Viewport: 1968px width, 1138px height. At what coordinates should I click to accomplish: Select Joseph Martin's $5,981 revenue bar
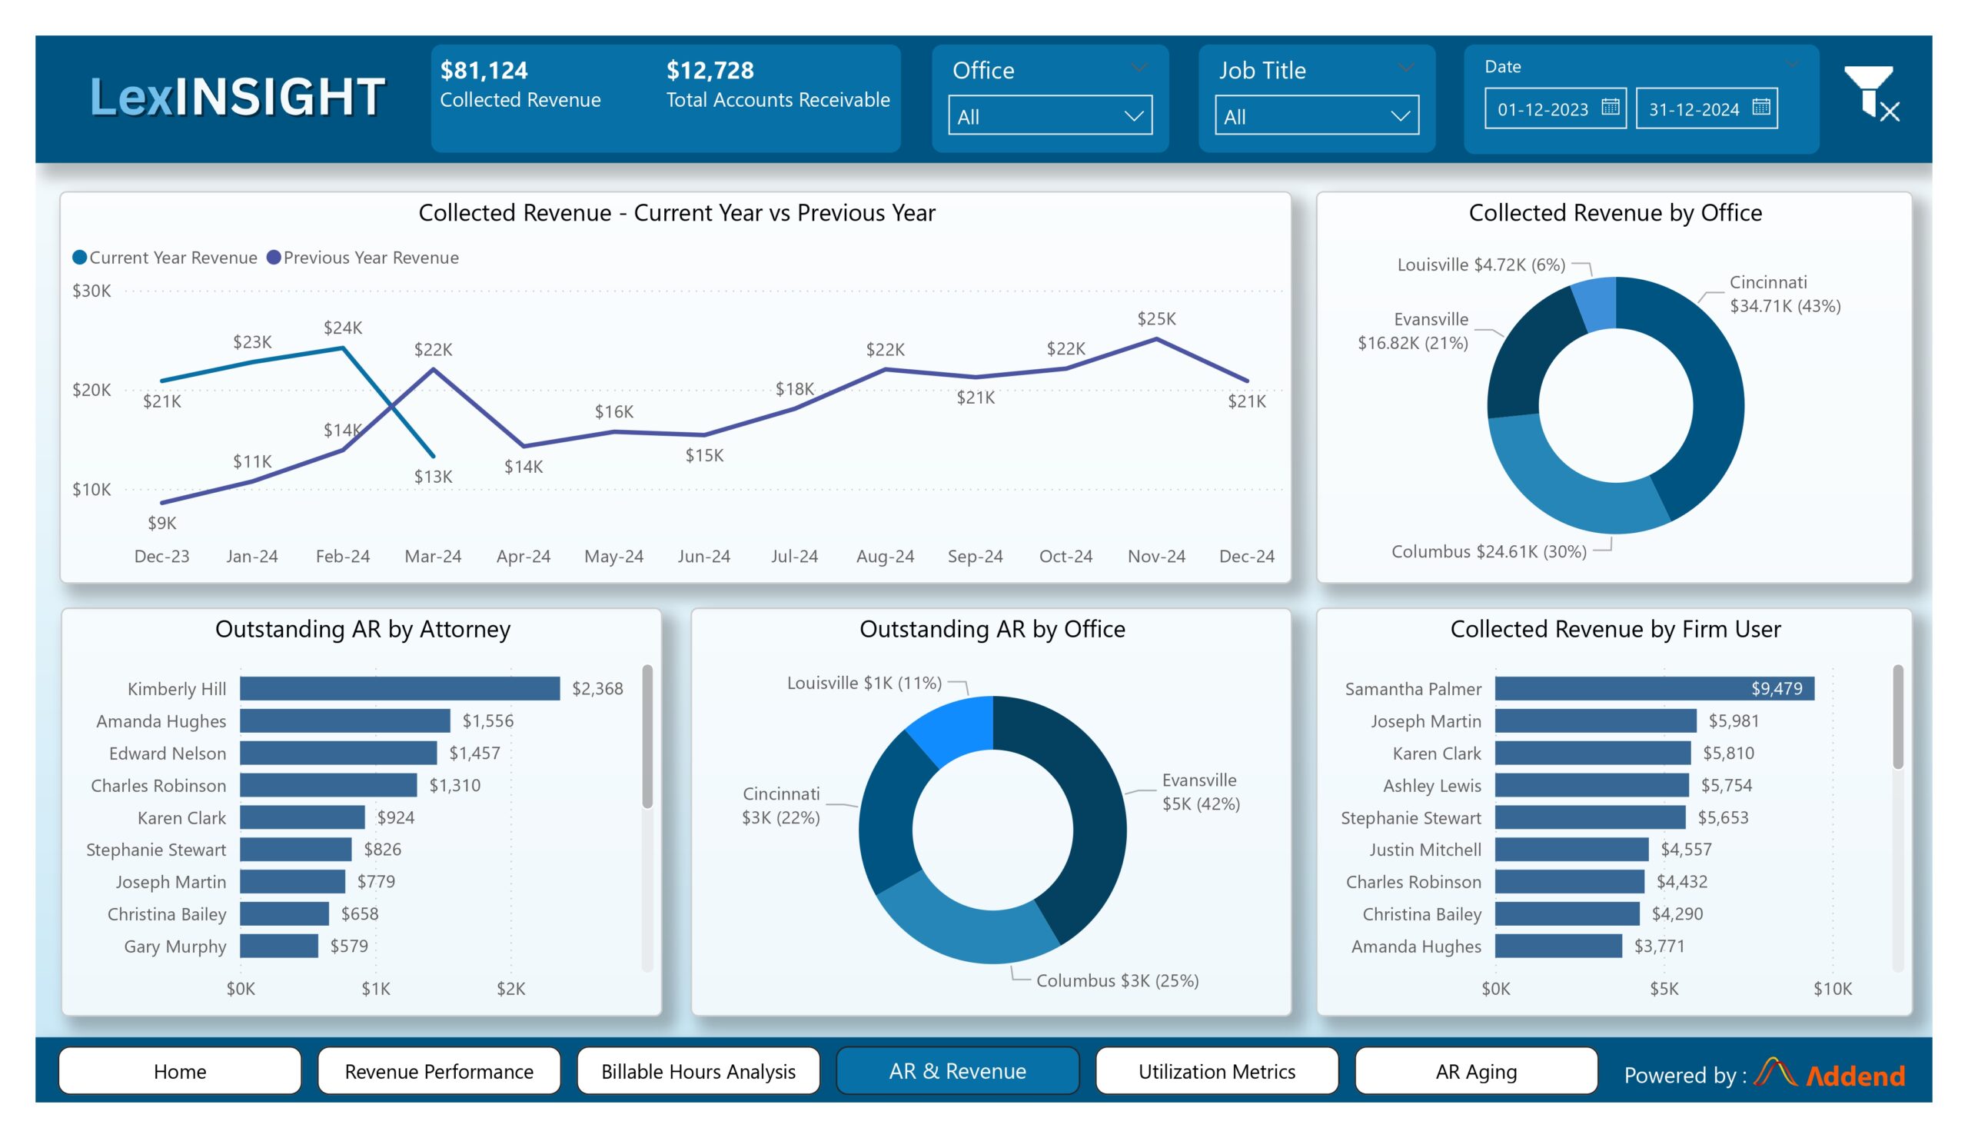click(x=1595, y=720)
